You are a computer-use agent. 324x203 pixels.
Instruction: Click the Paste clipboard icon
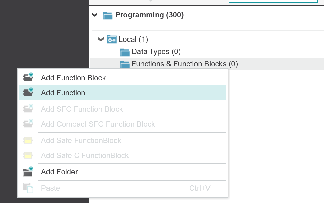pos(28,188)
